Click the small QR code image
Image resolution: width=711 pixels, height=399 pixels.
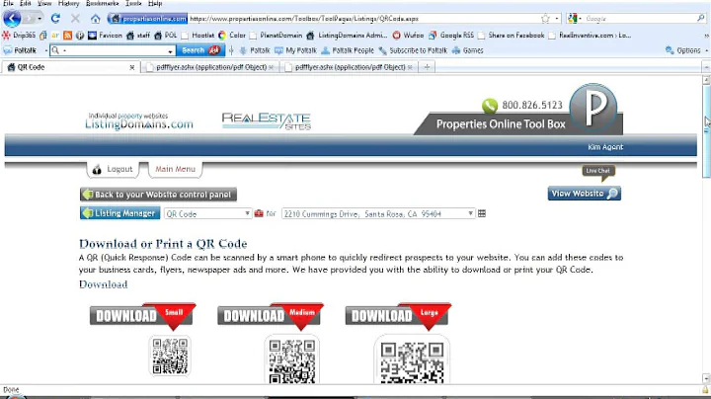170,356
